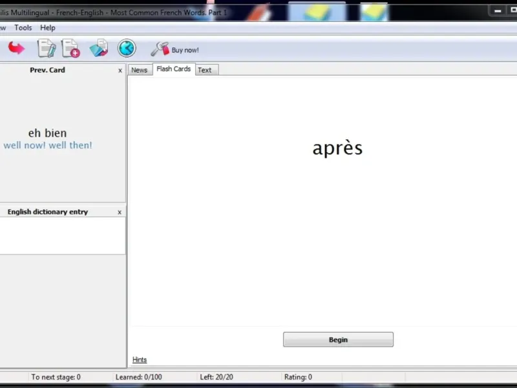
Task: Click the books and documents toolbar icon
Action: point(99,48)
